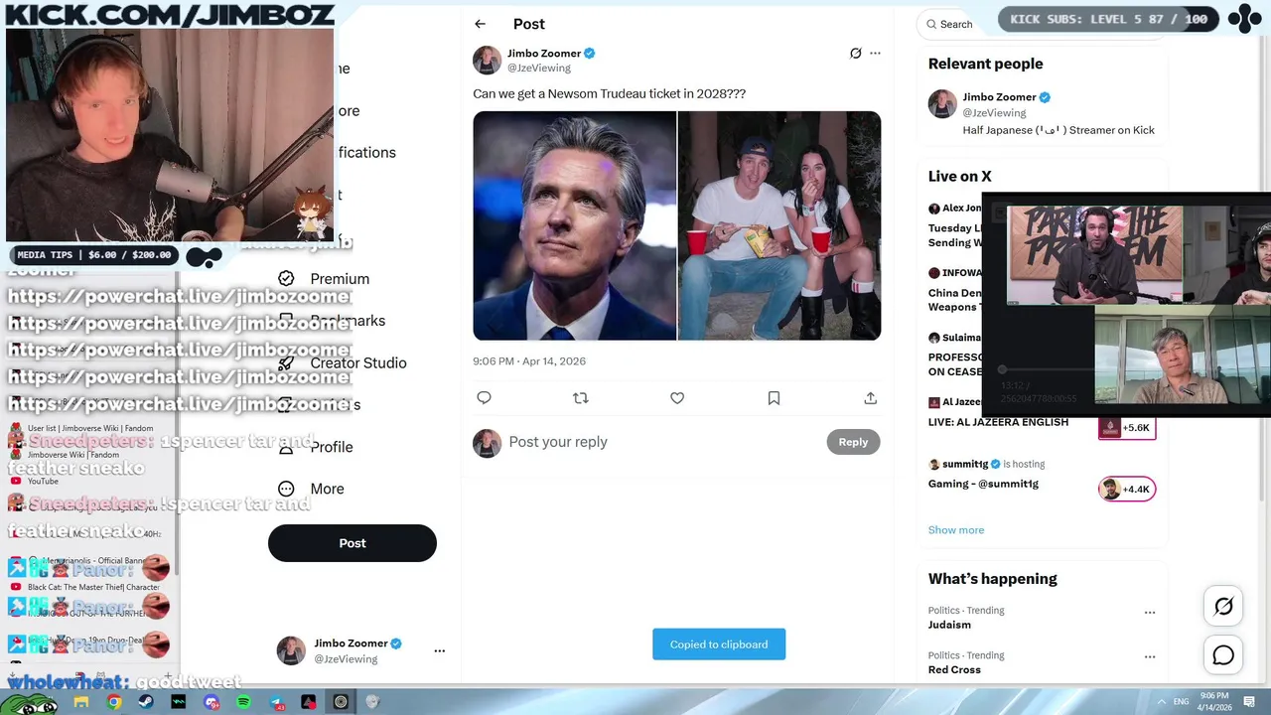
Task: Click the +4.4K listeners badge
Action: click(x=1127, y=489)
